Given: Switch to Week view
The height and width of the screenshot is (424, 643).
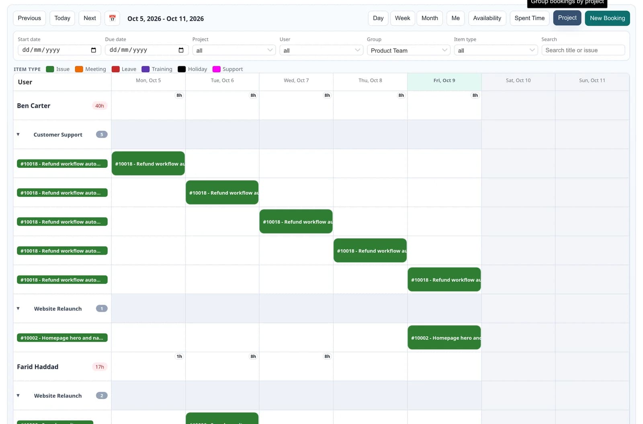Looking at the screenshot, I should pyautogui.click(x=402, y=18).
